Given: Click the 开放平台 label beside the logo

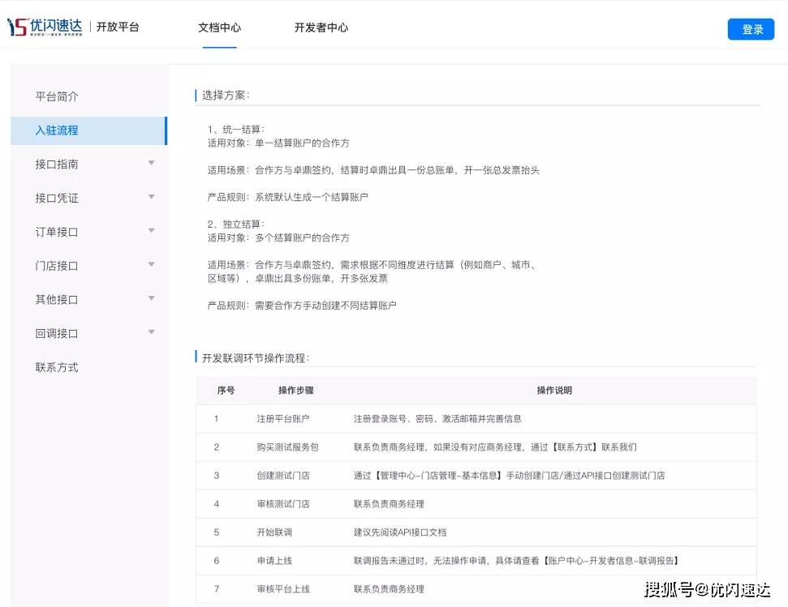Looking at the screenshot, I should [x=118, y=27].
